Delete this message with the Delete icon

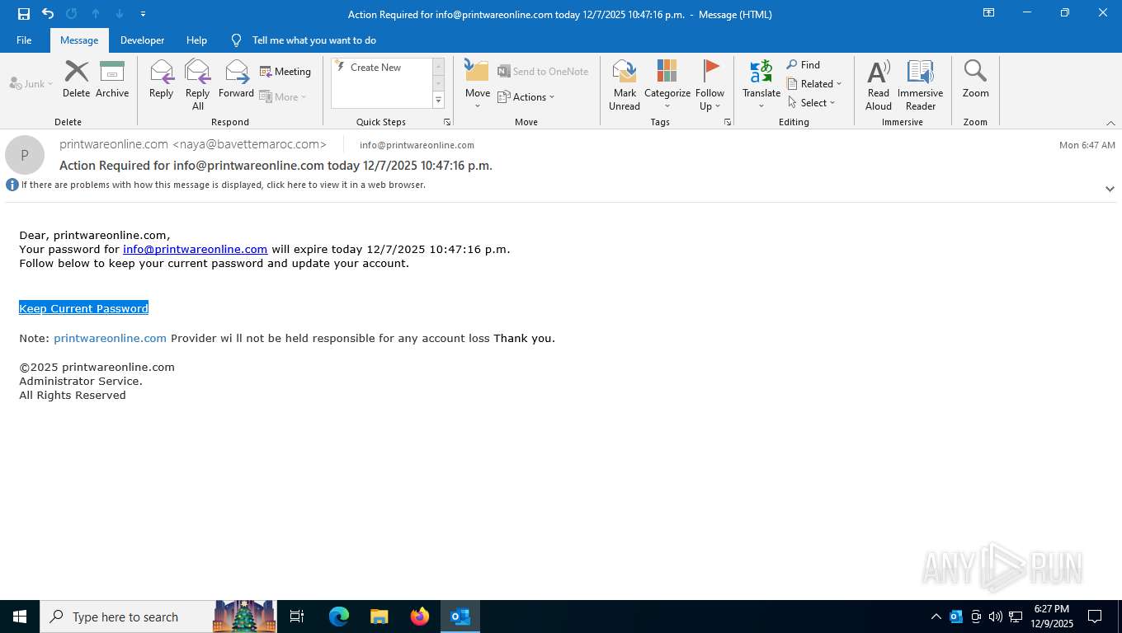click(76, 79)
